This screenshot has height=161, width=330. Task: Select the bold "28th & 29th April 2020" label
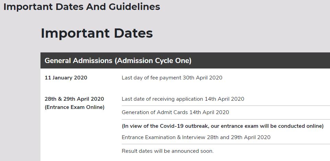74,99
